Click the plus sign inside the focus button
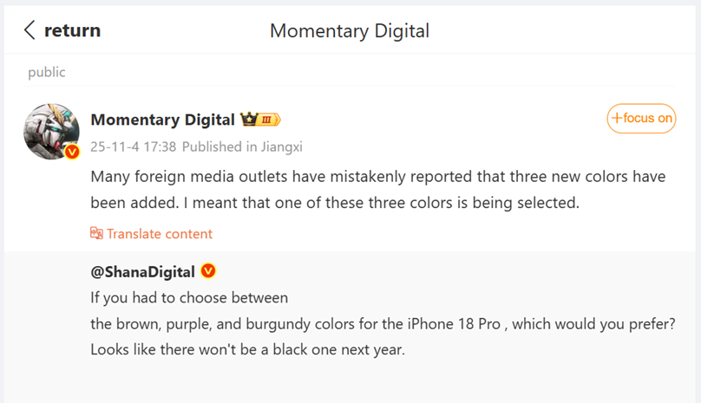 (x=617, y=119)
